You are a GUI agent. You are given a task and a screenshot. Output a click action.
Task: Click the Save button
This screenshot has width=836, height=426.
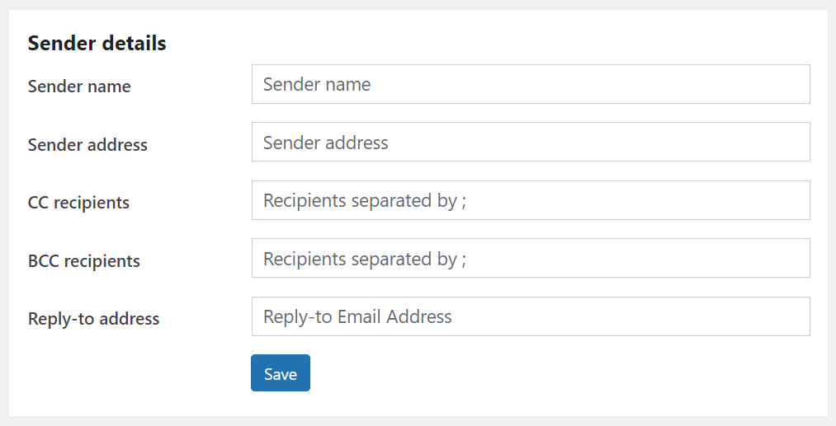[x=281, y=373]
